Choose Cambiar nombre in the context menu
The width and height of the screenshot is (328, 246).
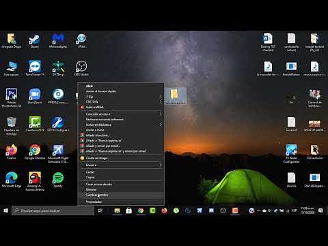coord(121,195)
